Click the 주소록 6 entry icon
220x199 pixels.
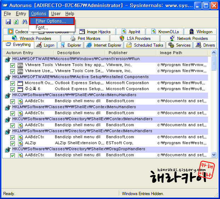pos(20,89)
